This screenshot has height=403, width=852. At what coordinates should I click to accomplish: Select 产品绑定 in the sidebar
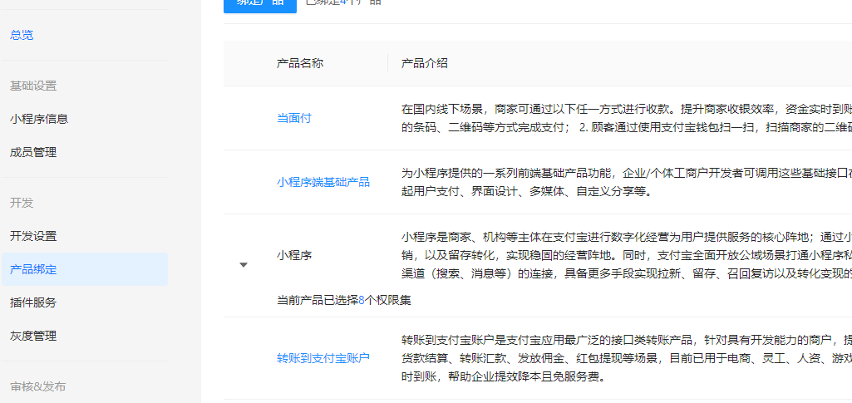(x=85, y=269)
